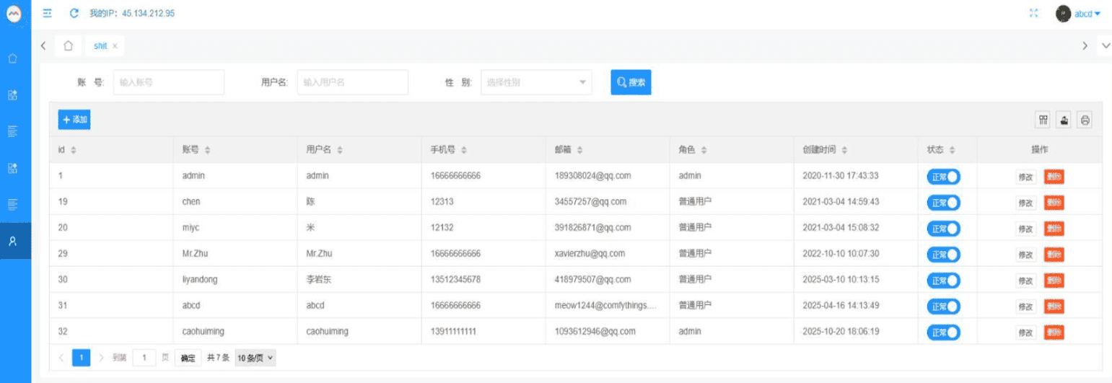Open user management in left sidebar
Viewport: 1112px width, 383px height.
tap(12, 241)
